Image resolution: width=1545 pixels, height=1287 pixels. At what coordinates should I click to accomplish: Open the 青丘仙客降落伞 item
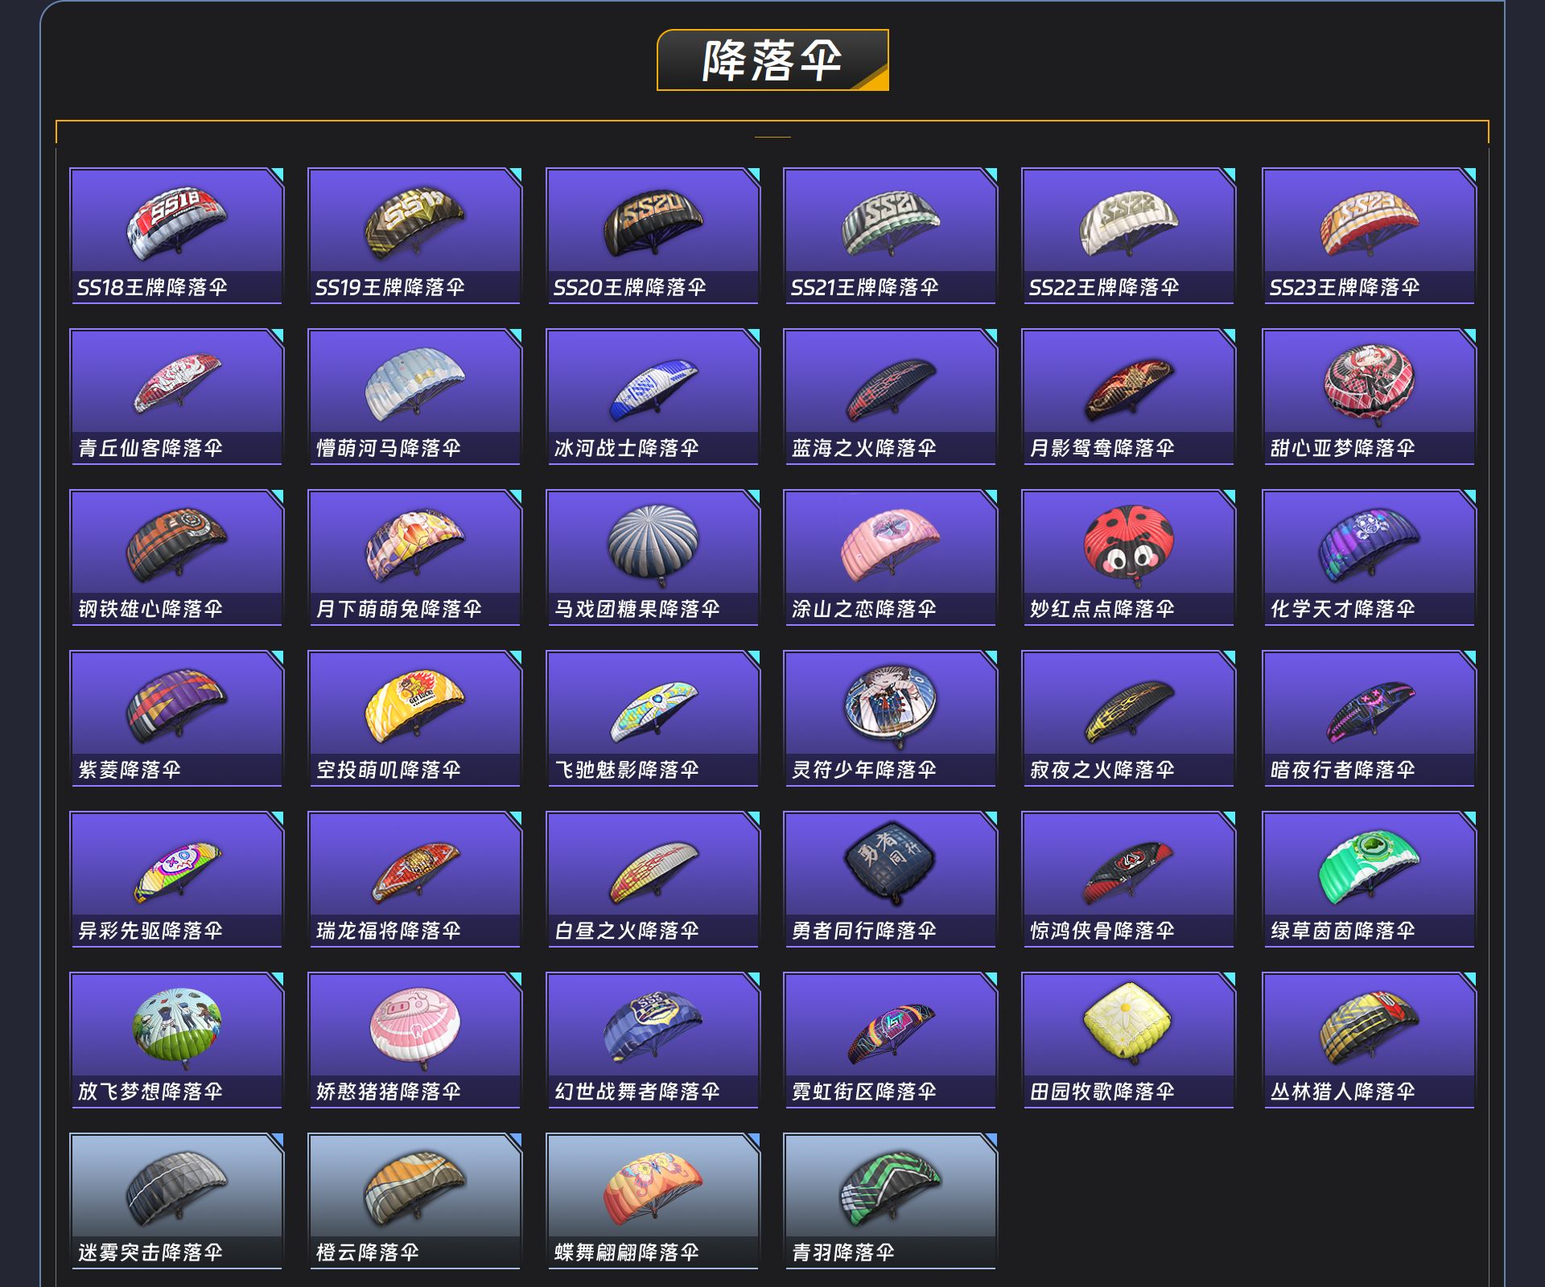[176, 397]
